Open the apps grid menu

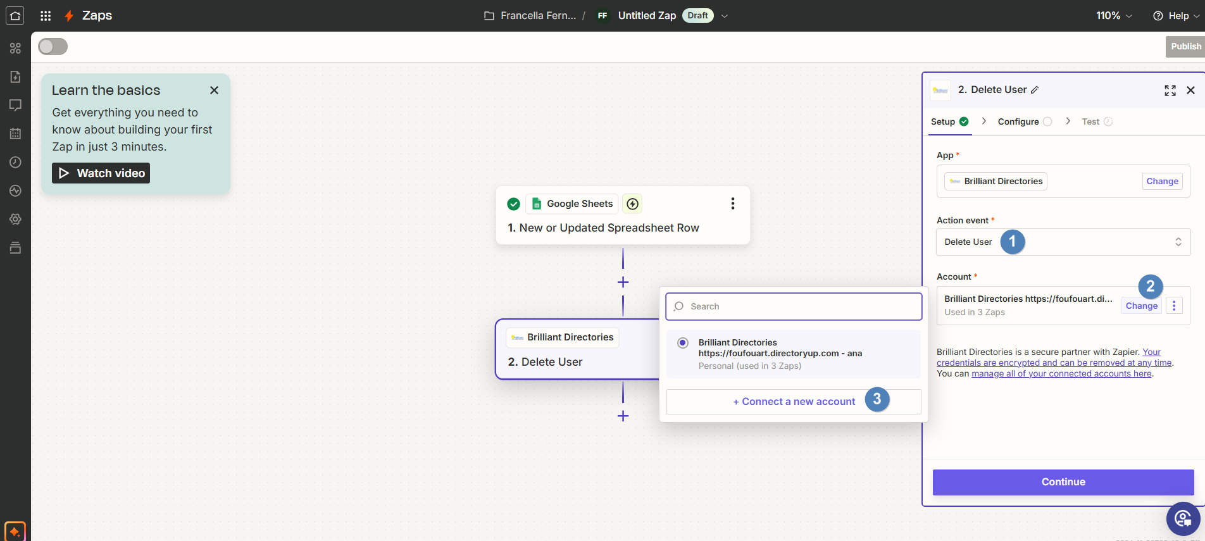(46, 16)
